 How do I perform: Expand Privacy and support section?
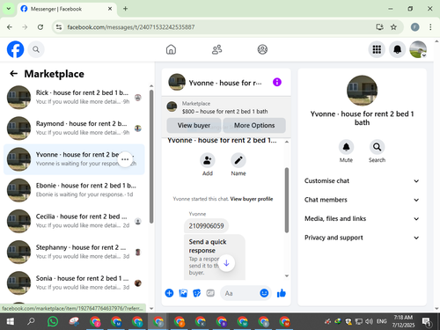362,238
